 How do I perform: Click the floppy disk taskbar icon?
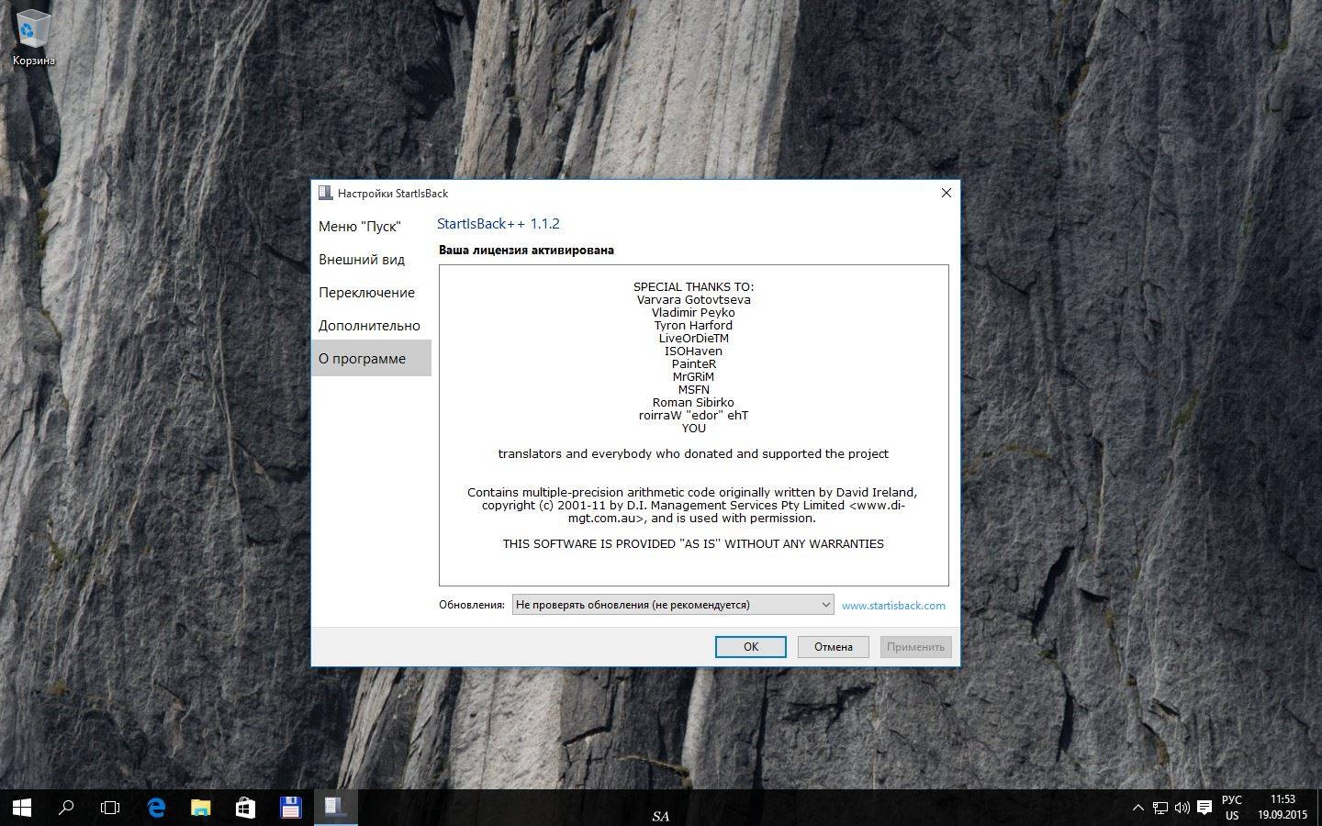290,808
